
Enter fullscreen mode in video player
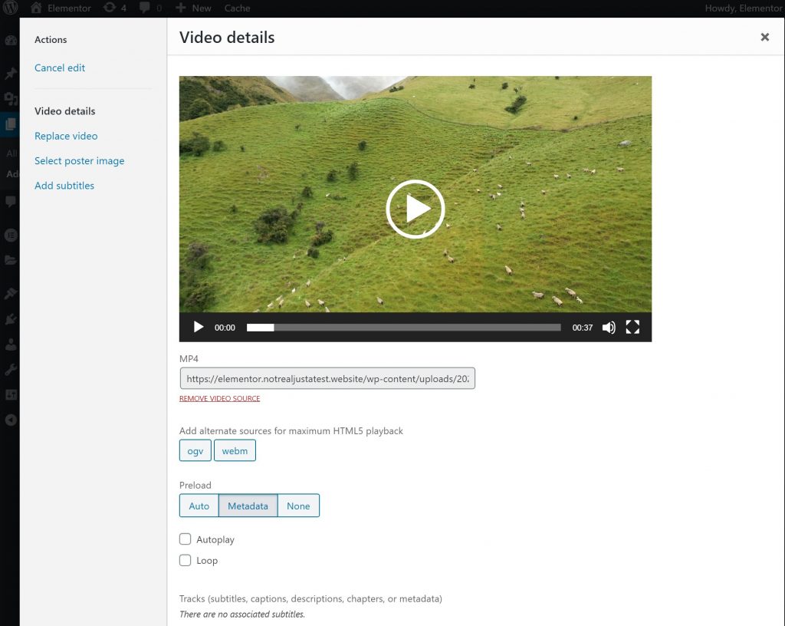pyautogui.click(x=632, y=328)
